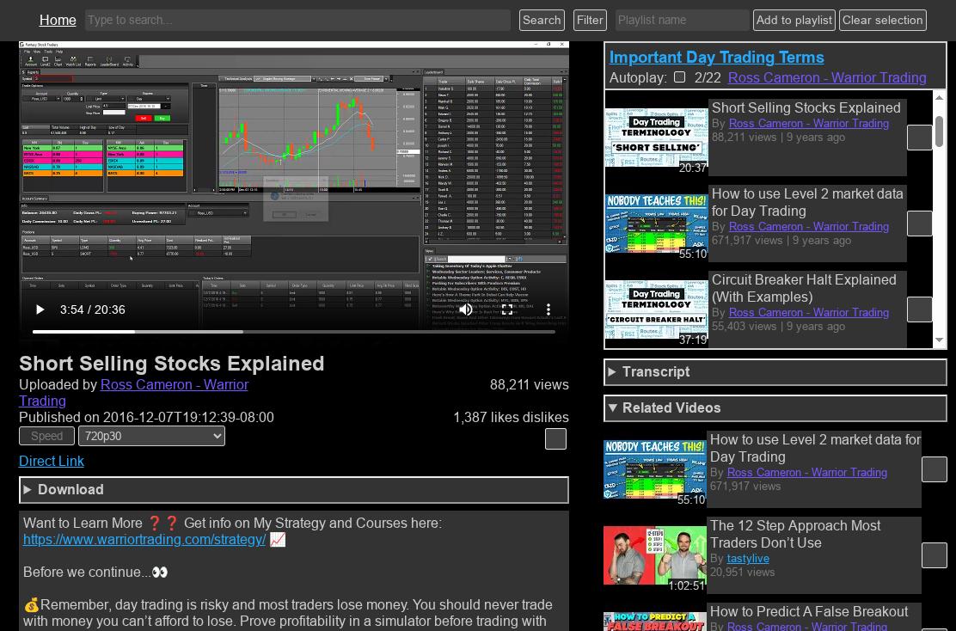
Task: Open the Ross Cameron link under the playlist's Short Selling item
Action: coord(808,123)
